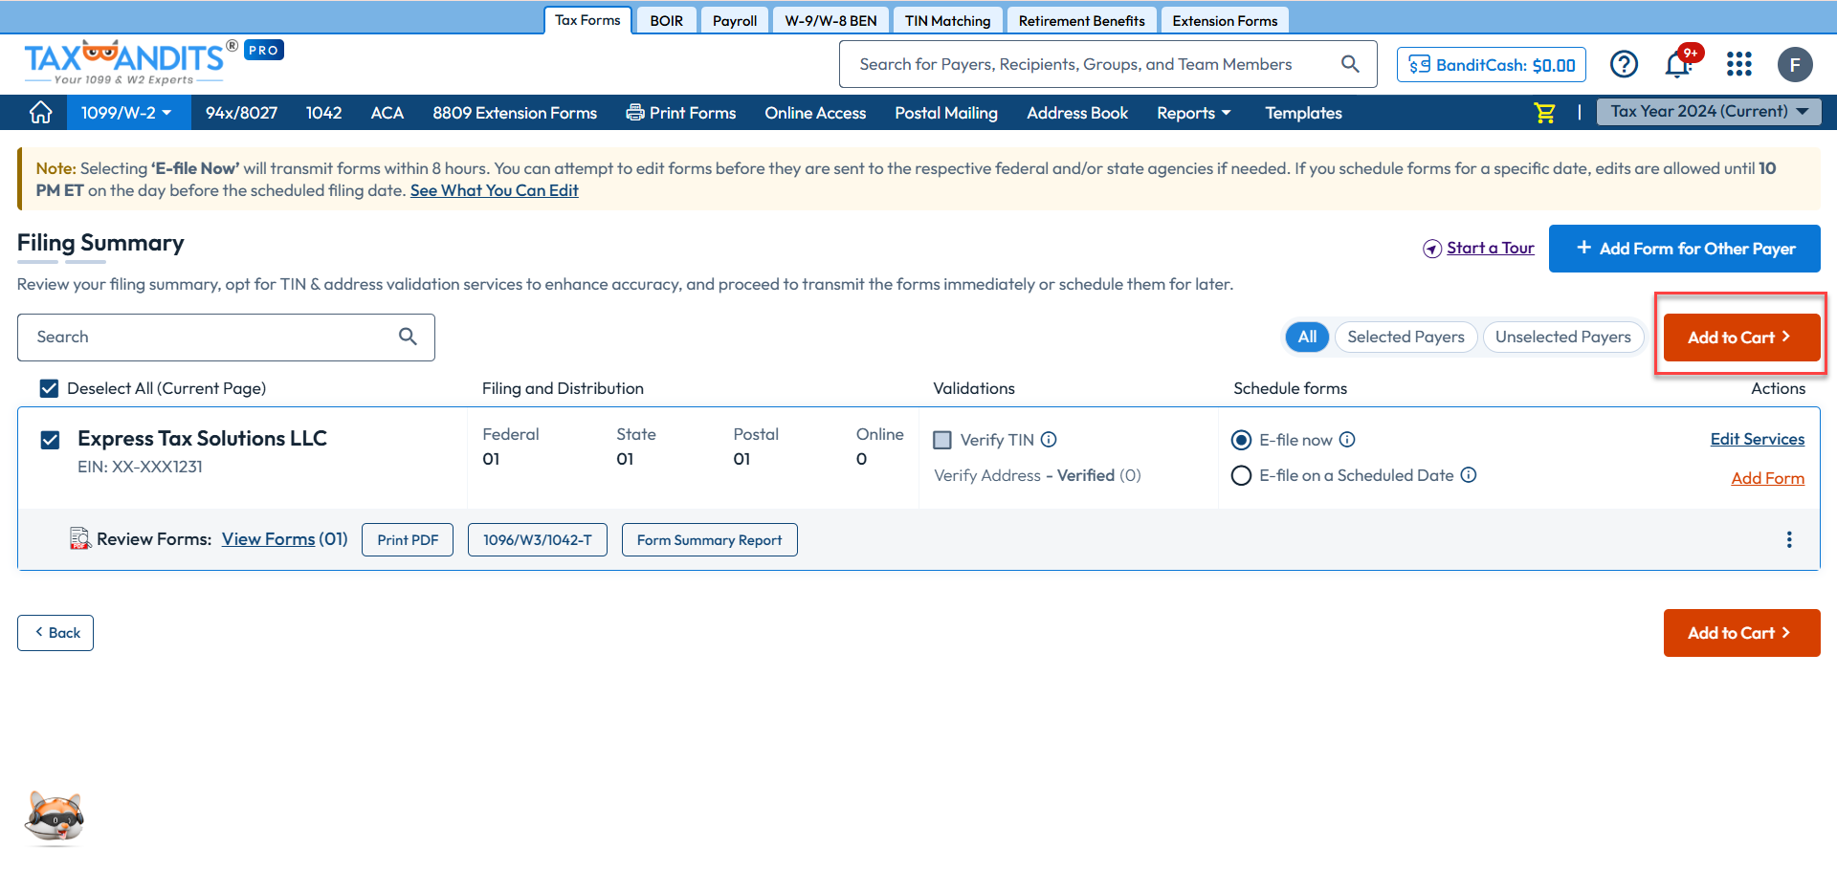Viewport: 1837px width, 872px height.
Task: Click the BanditCash balance button
Action: click(1492, 64)
